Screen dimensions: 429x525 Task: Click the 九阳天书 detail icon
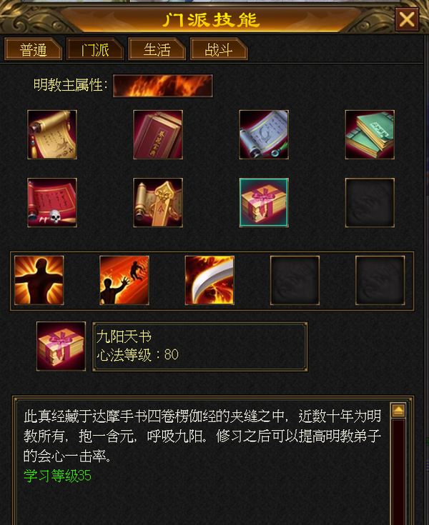pyautogui.click(x=61, y=346)
